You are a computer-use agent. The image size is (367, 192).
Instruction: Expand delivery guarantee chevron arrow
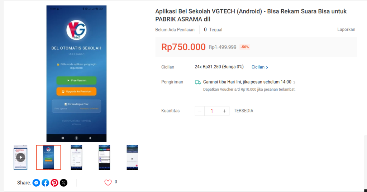coord(295,82)
